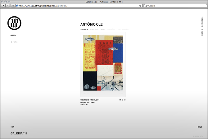Open the Curriculum tab
208x139 pixels.
pos(84,29)
